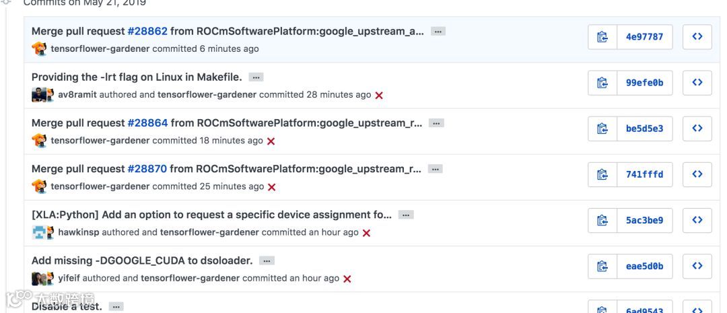Click hawkinsp avatar thumbnail
Screen dimensions: 727x313
[42, 232]
